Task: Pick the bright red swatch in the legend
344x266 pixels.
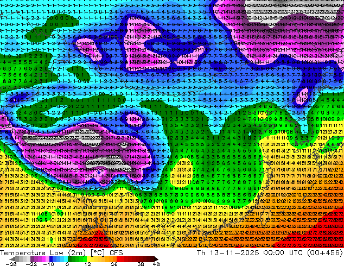Action: point(118,259)
